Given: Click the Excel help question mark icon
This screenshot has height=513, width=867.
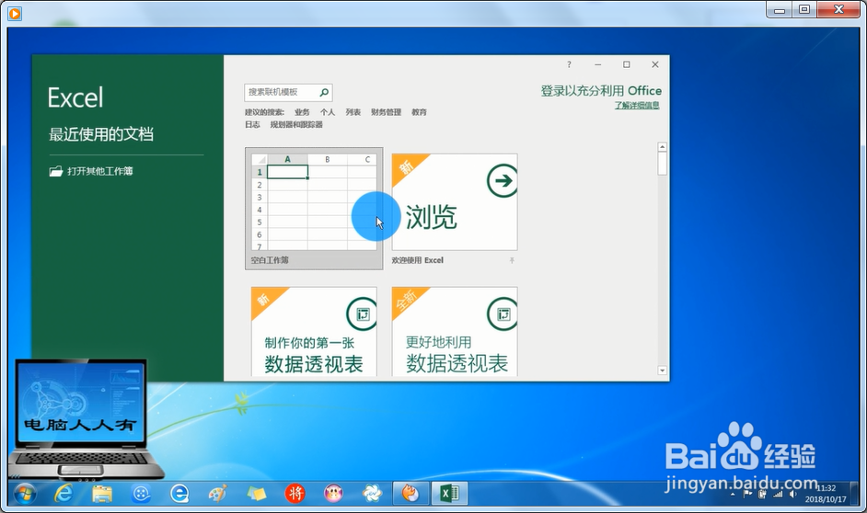Looking at the screenshot, I should pyautogui.click(x=569, y=64).
